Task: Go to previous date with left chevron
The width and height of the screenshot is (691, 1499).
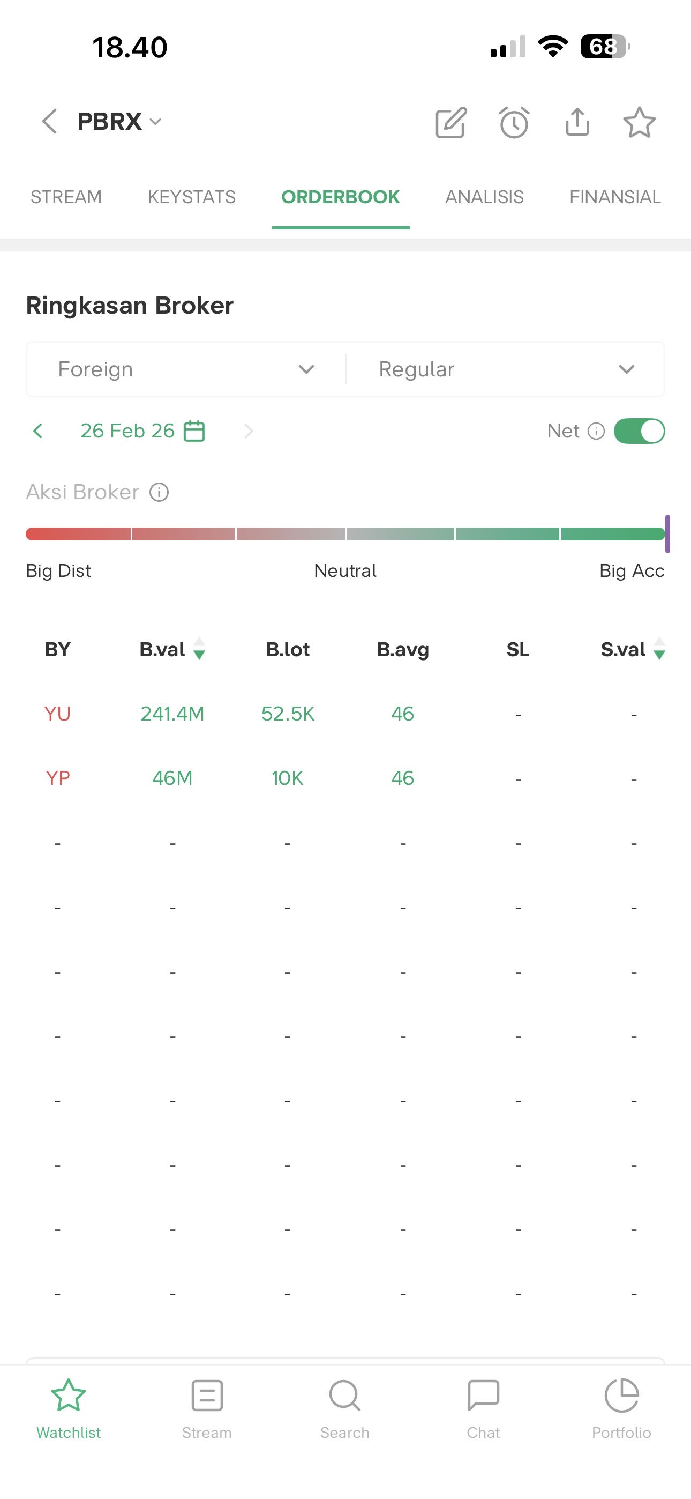Action: [x=39, y=431]
